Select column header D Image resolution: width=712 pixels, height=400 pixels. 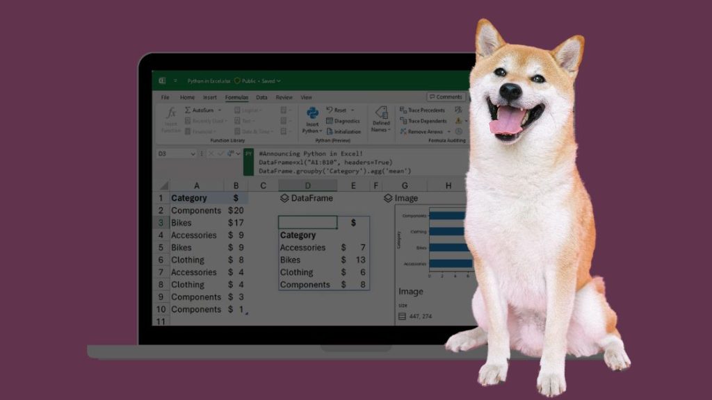click(307, 185)
